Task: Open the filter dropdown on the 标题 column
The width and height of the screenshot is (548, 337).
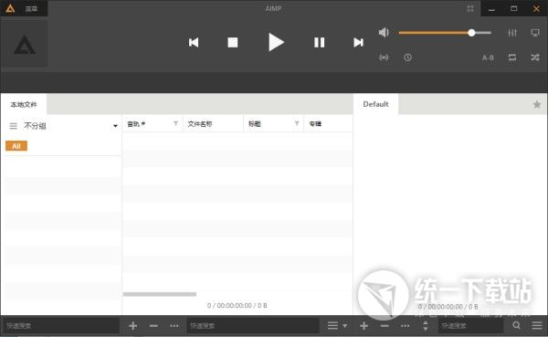Action: [297, 123]
